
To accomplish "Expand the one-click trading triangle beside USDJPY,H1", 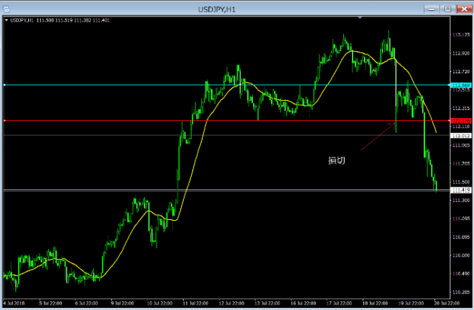I will click(7, 20).
